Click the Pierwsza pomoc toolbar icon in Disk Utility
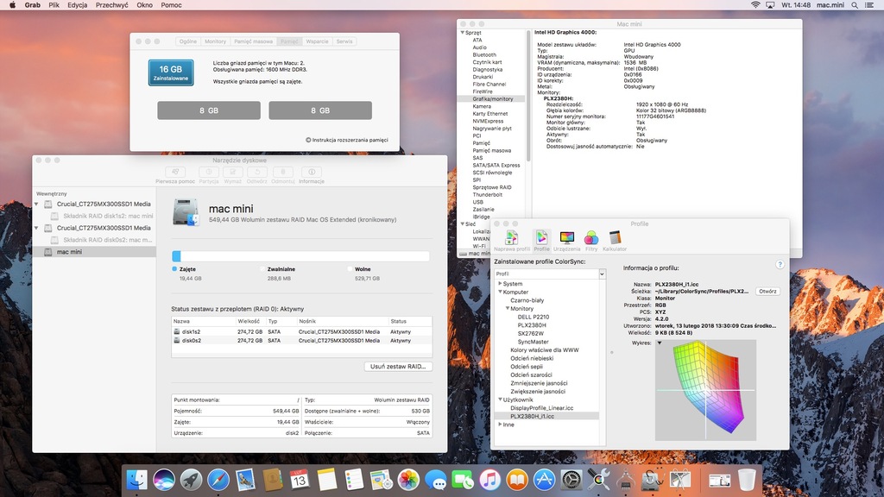This screenshot has width=884, height=497. coord(175,173)
